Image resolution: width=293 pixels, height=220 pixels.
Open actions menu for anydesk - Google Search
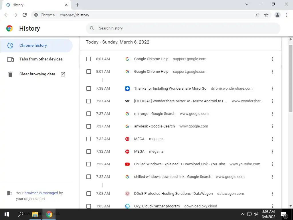tap(273, 126)
